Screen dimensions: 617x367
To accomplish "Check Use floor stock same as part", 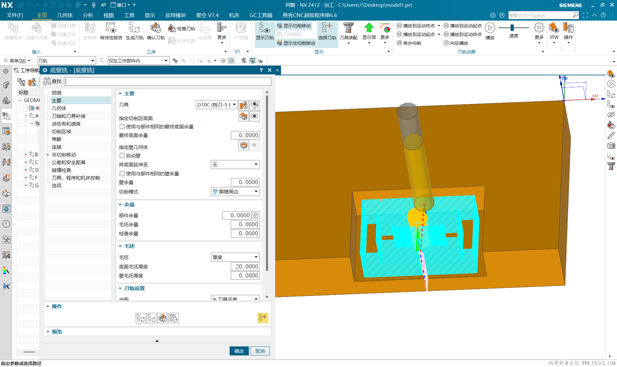I will tap(122, 127).
